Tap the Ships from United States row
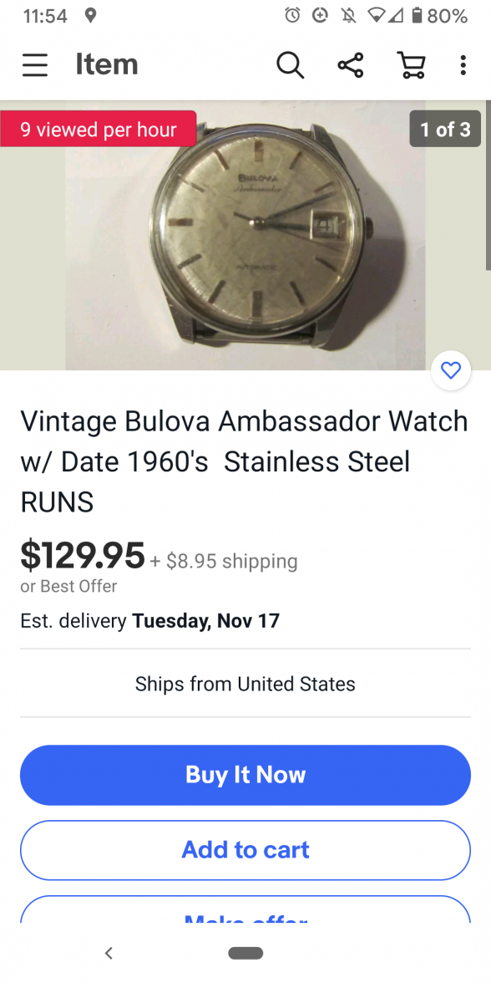The image size is (491, 983). tap(245, 684)
